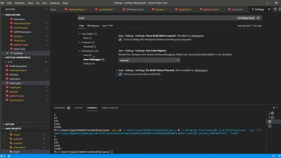
Task: Click the split editor icon at the top right
Action: point(280,9)
